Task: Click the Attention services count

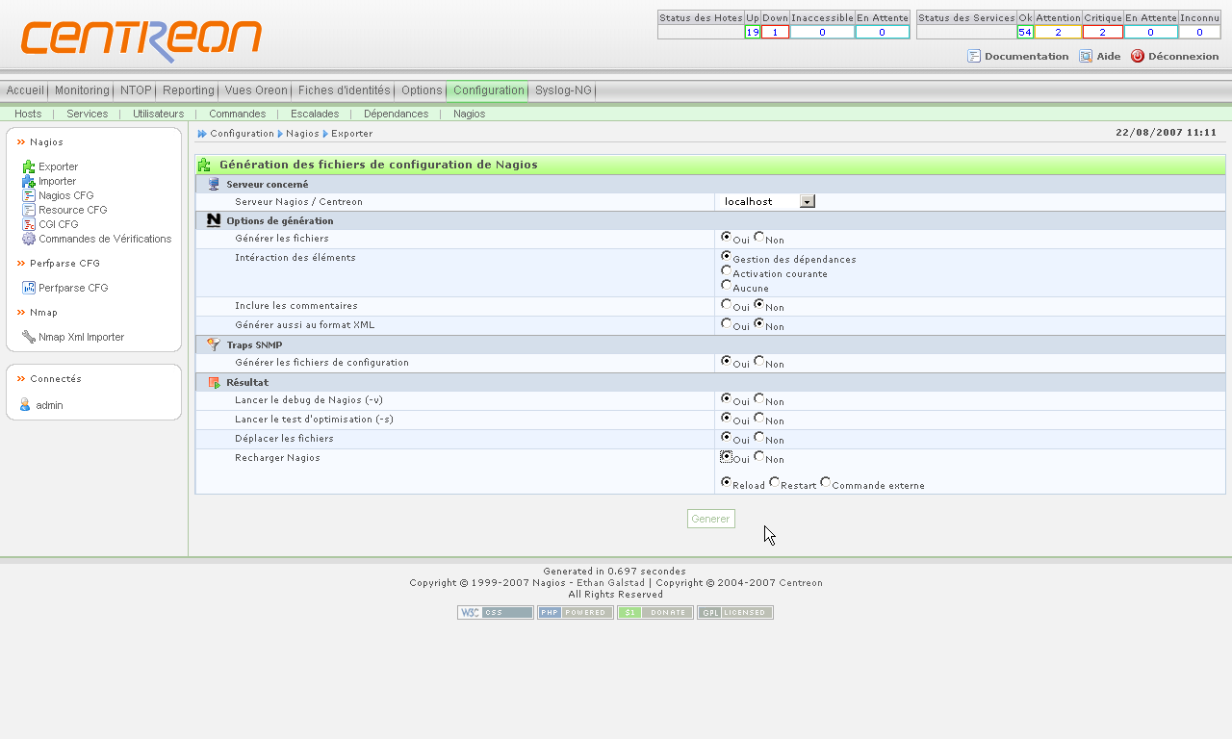Action: pyautogui.click(x=1058, y=32)
